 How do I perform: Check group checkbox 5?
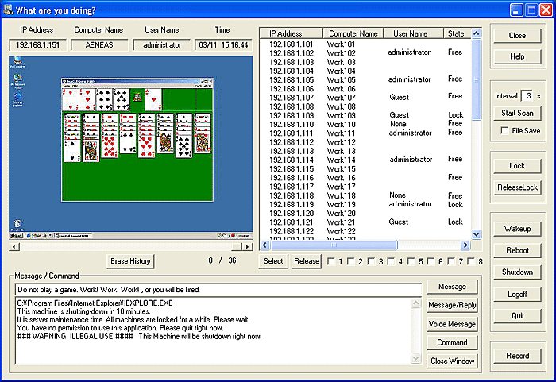click(411, 261)
